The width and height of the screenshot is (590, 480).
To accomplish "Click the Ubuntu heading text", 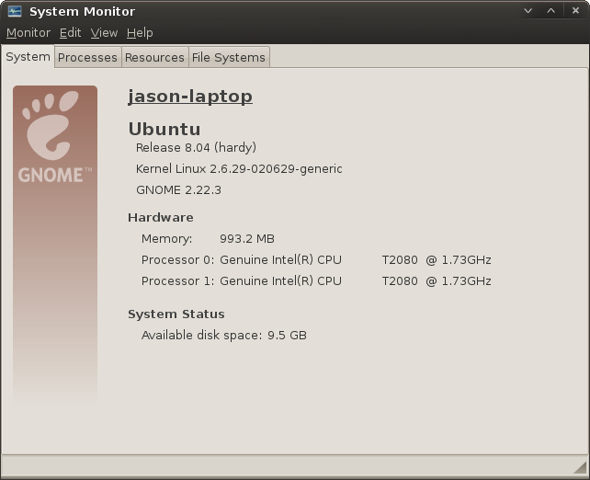I will [165, 129].
